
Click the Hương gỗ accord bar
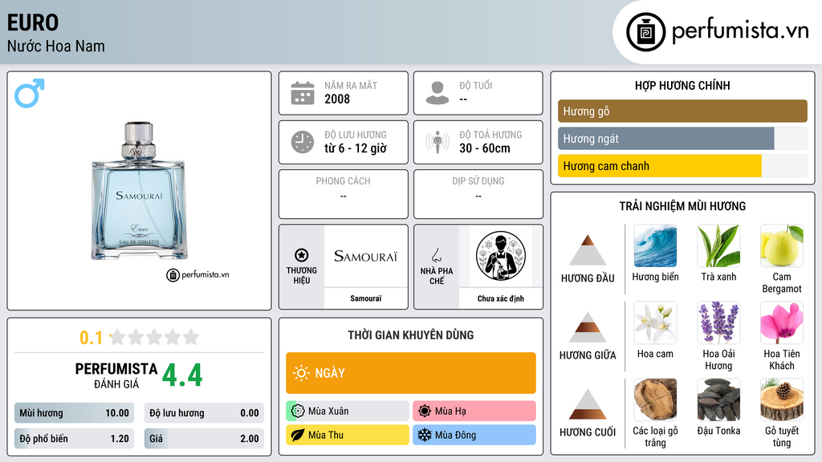click(x=682, y=111)
